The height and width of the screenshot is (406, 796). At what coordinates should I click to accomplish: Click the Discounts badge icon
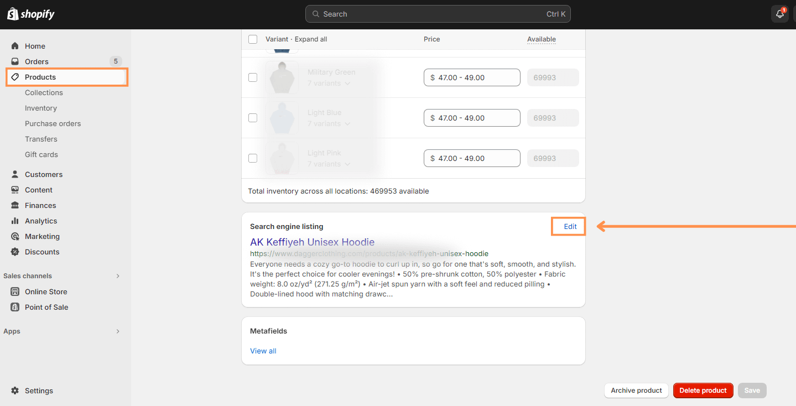click(x=15, y=252)
